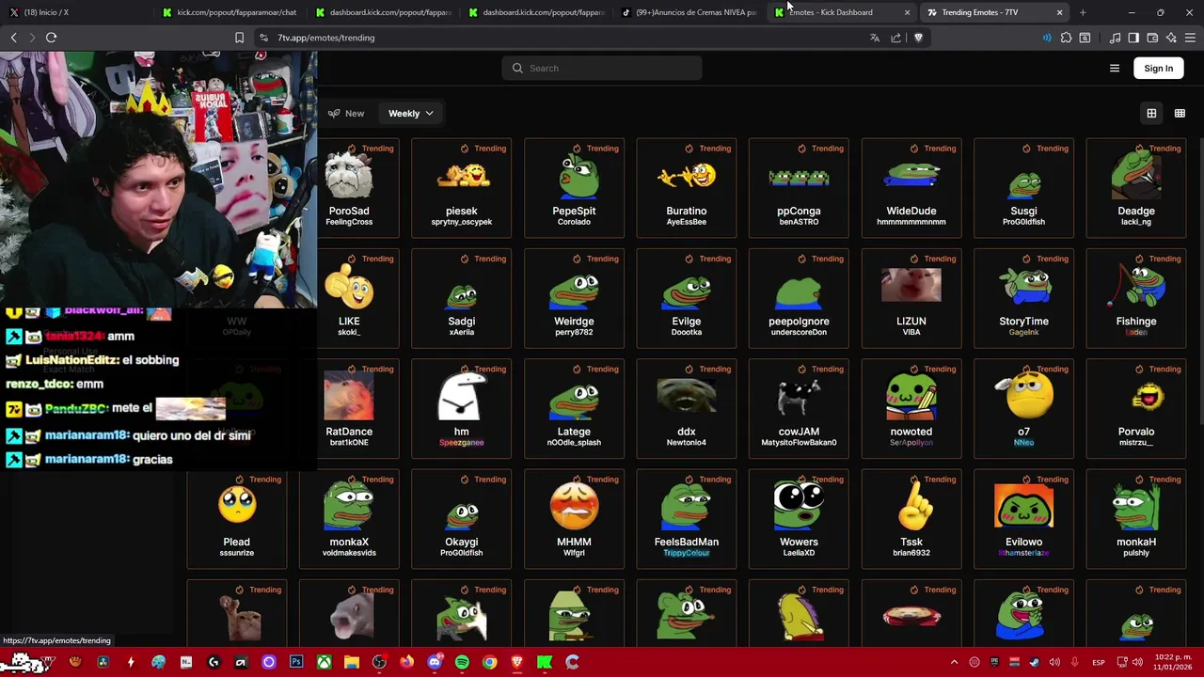Select the cowJAM emote
The width and height of the screenshot is (1204, 677).
pyautogui.click(x=799, y=408)
